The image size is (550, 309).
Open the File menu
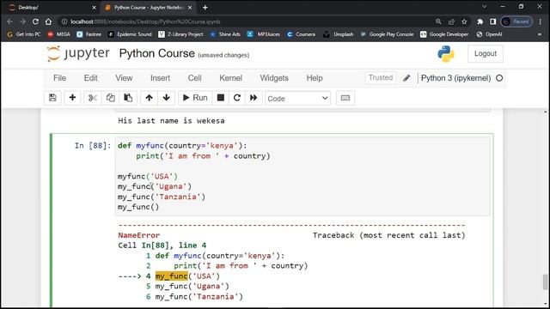pos(59,78)
